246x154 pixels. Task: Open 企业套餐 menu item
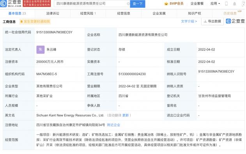(x=197, y=3)
